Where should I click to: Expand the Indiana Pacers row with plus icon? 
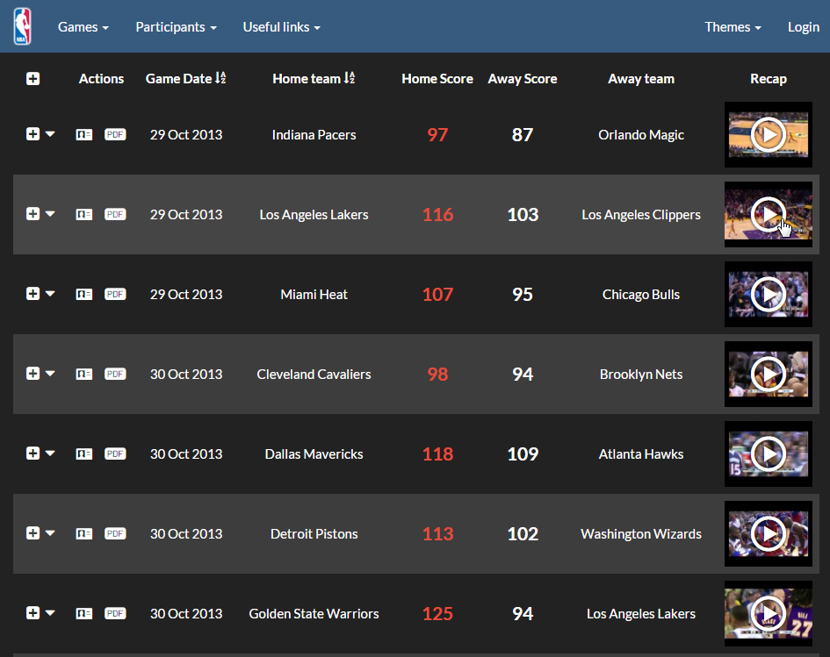click(33, 135)
